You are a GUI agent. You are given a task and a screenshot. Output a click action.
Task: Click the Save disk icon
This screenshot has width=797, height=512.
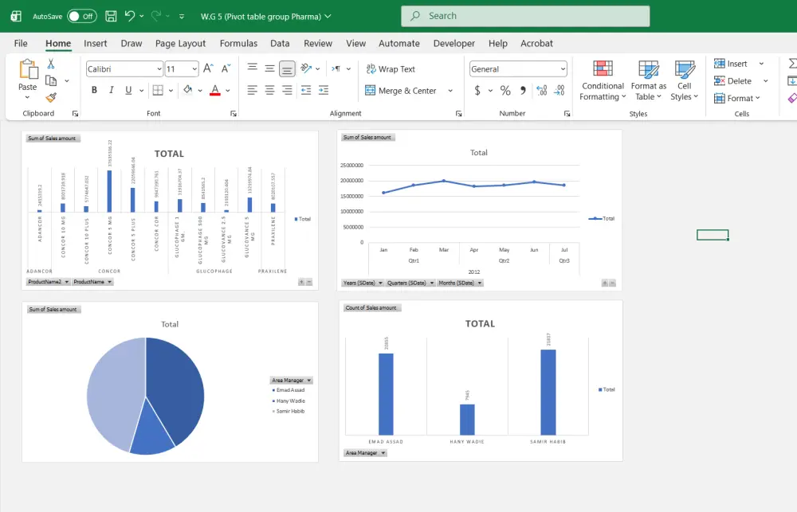coord(111,16)
